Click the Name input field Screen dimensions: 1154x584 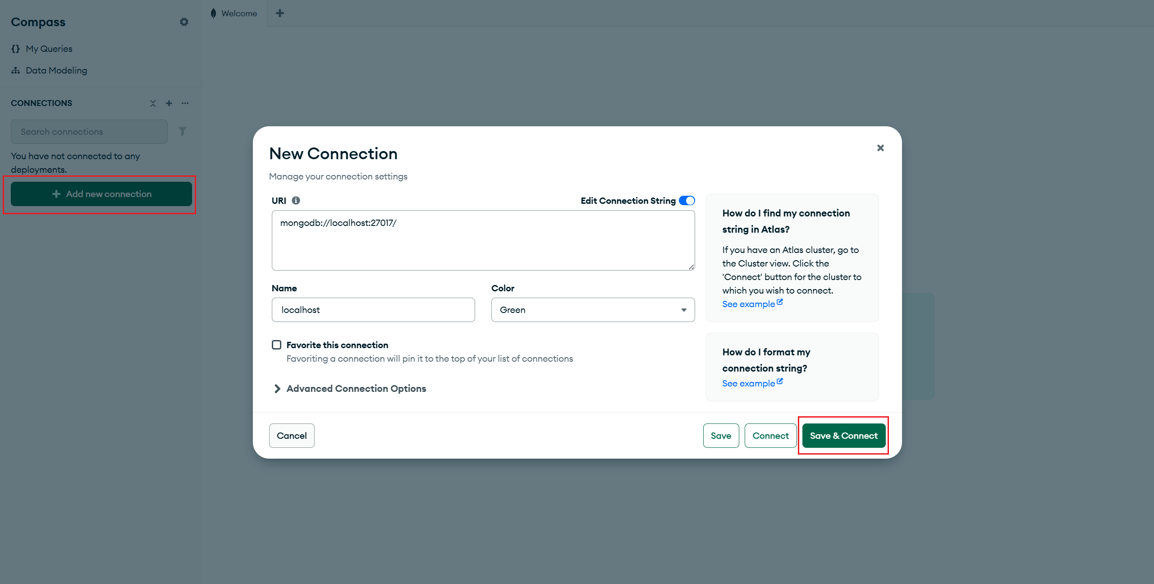point(373,310)
